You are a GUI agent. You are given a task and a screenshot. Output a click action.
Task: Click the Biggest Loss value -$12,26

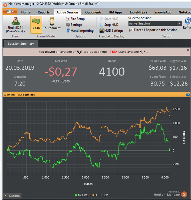[178, 84]
